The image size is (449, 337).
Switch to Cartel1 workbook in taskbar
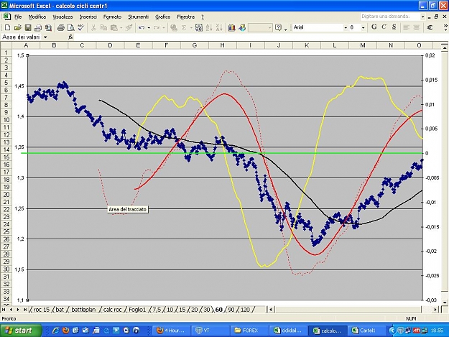pos(367,331)
